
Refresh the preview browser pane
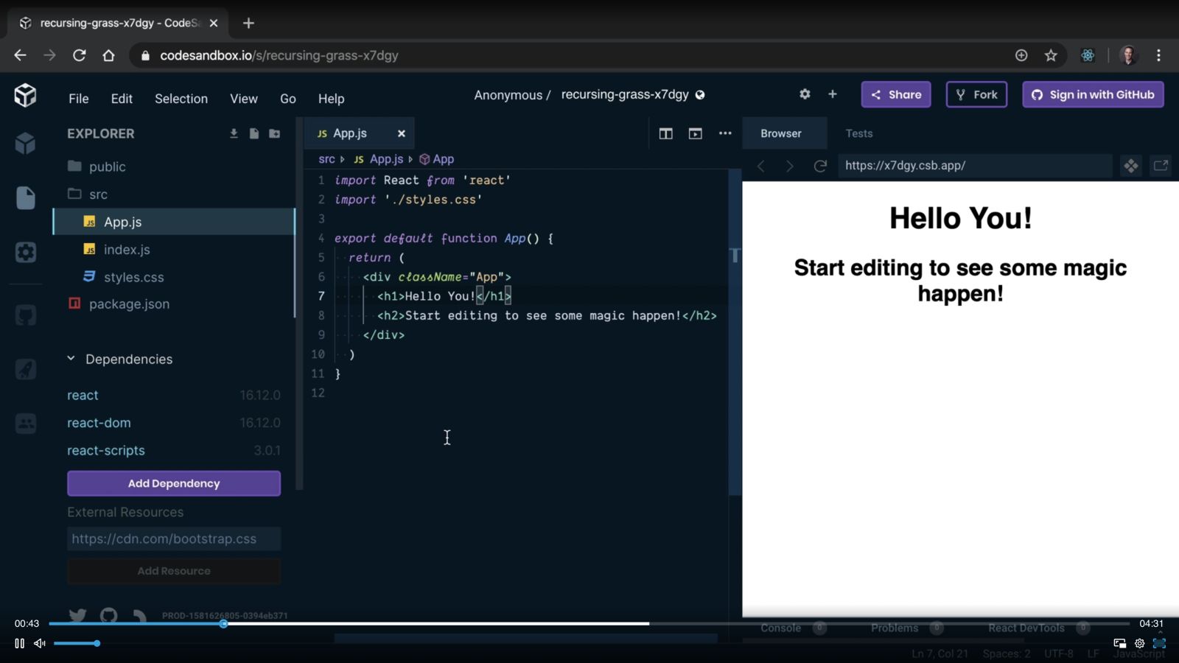[820, 166]
